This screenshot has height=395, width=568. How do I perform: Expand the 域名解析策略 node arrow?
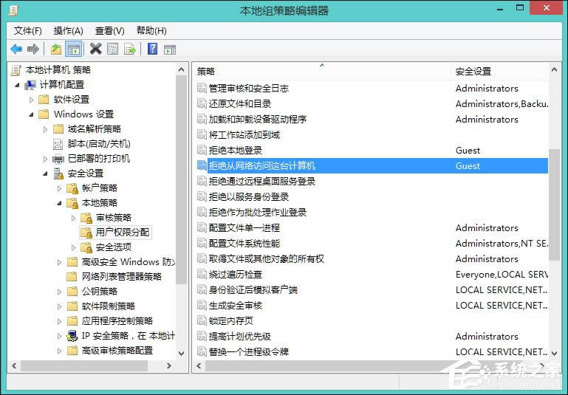[45, 129]
